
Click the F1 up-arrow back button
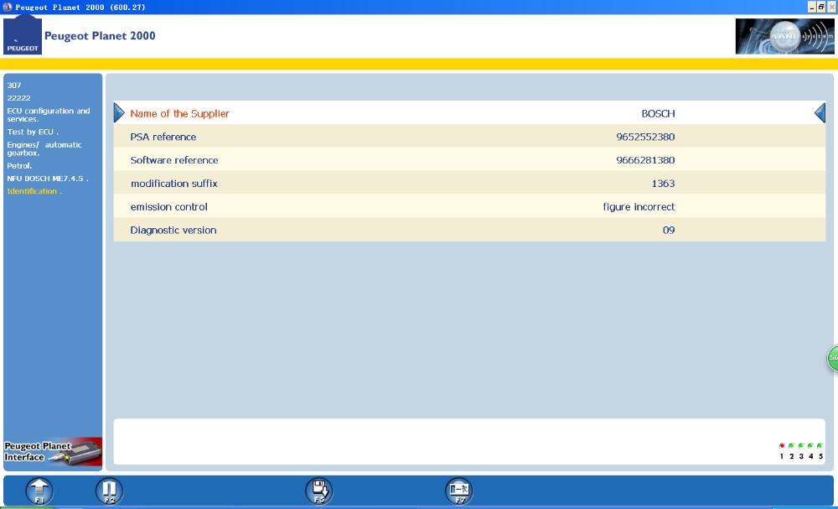pyautogui.click(x=39, y=491)
